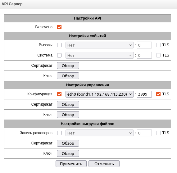Enable the Система events checkbox
The height and width of the screenshot is (173, 177).
(59, 55)
